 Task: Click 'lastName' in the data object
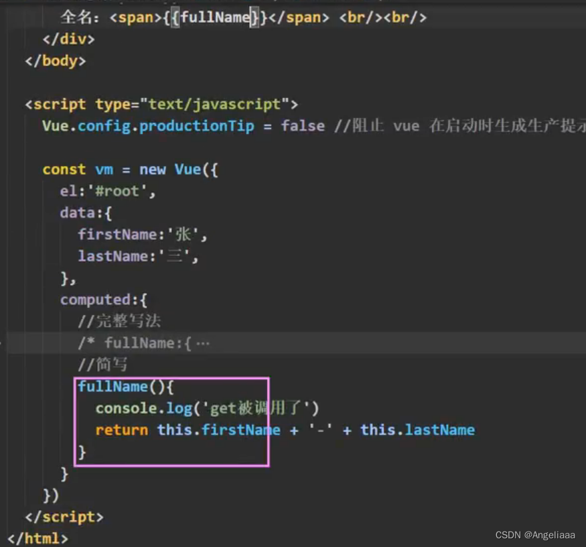[x=113, y=256]
